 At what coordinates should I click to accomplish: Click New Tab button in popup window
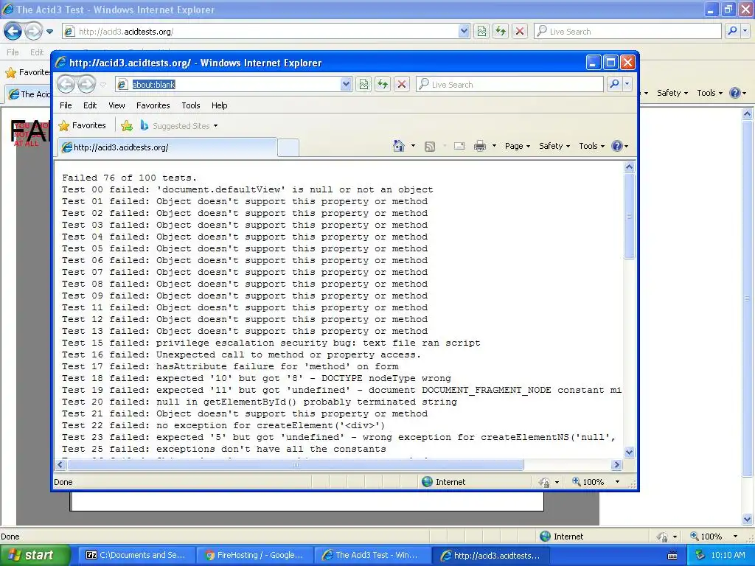pos(288,147)
